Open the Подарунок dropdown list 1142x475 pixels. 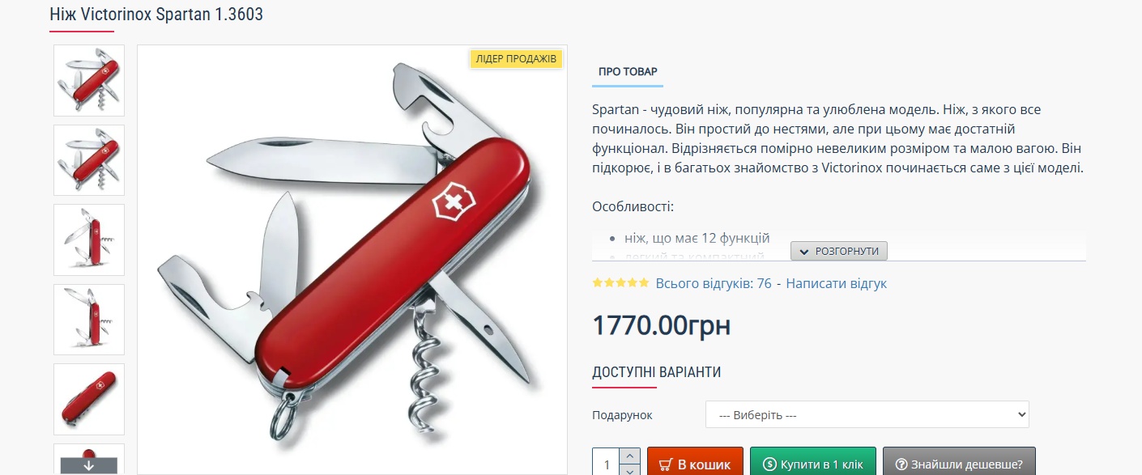[x=867, y=414]
